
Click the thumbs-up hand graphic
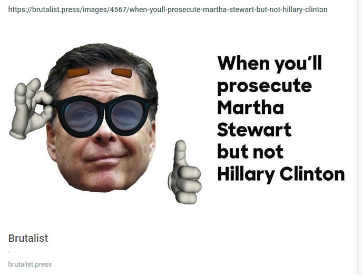(185, 172)
